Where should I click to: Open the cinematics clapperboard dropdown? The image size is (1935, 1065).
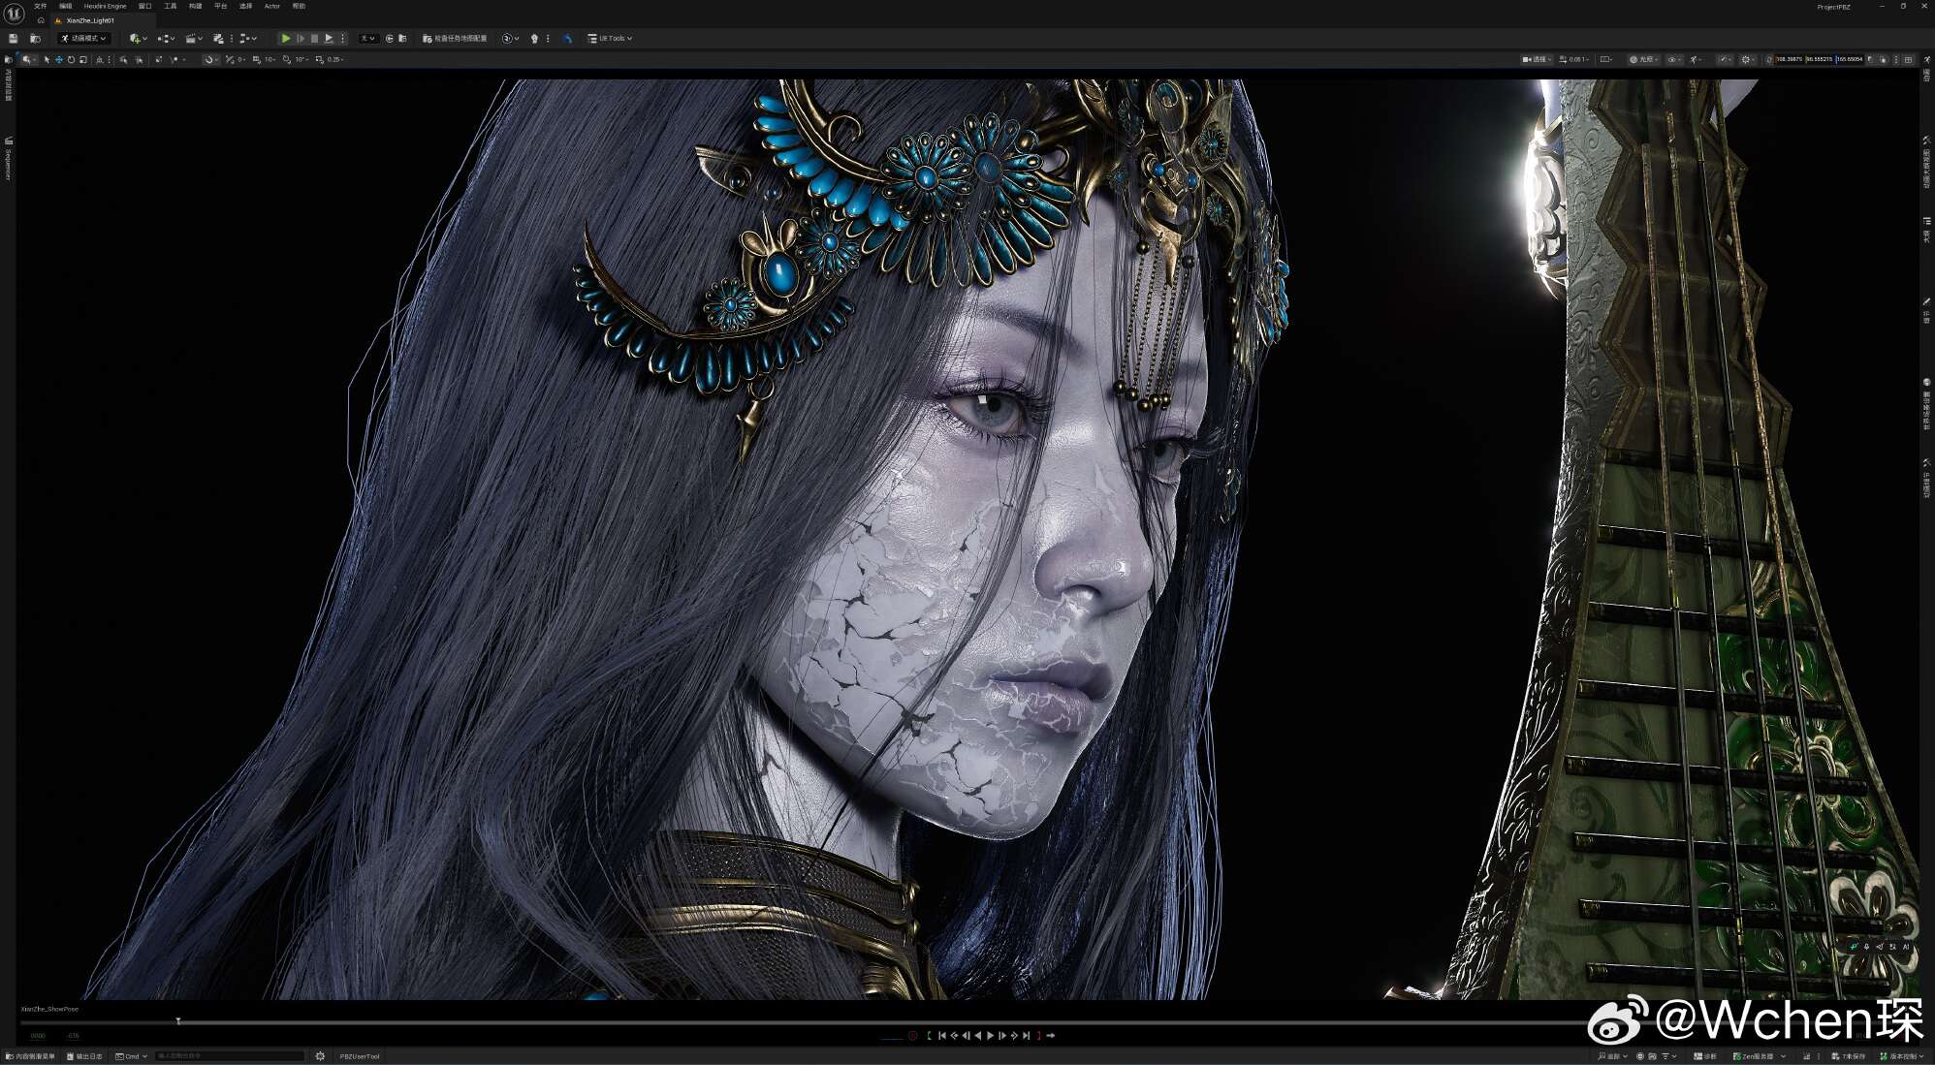click(194, 39)
